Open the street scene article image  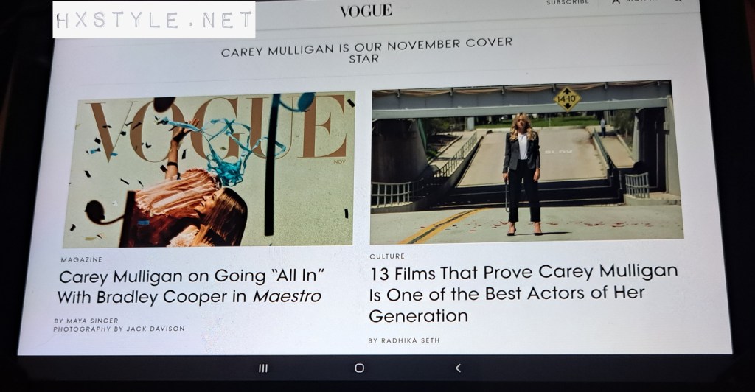pyautogui.click(x=526, y=162)
